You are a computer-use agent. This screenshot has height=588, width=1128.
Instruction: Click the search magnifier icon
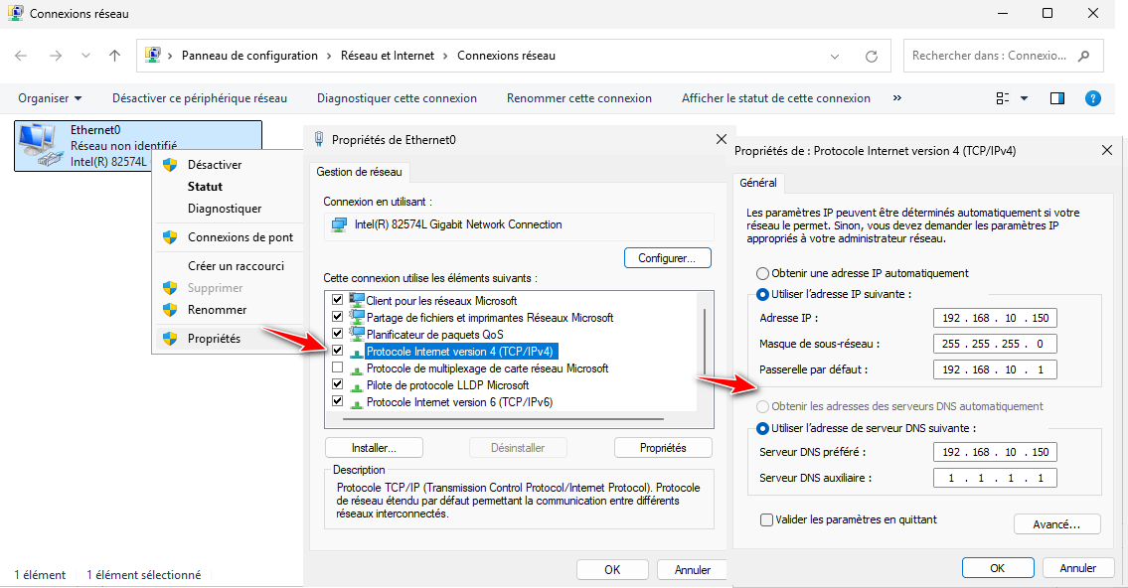tap(1084, 56)
